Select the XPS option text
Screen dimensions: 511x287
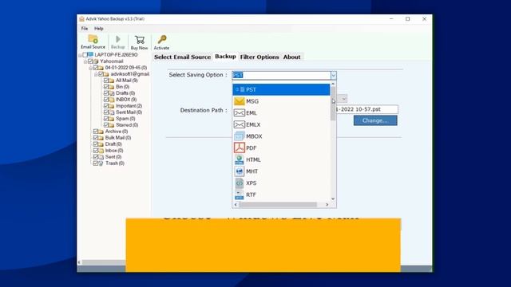[x=252, y=183]
